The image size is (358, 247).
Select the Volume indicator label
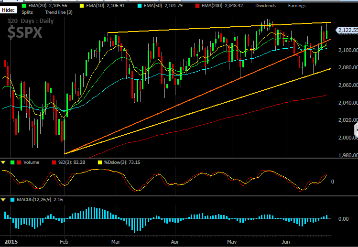(31, 162)
